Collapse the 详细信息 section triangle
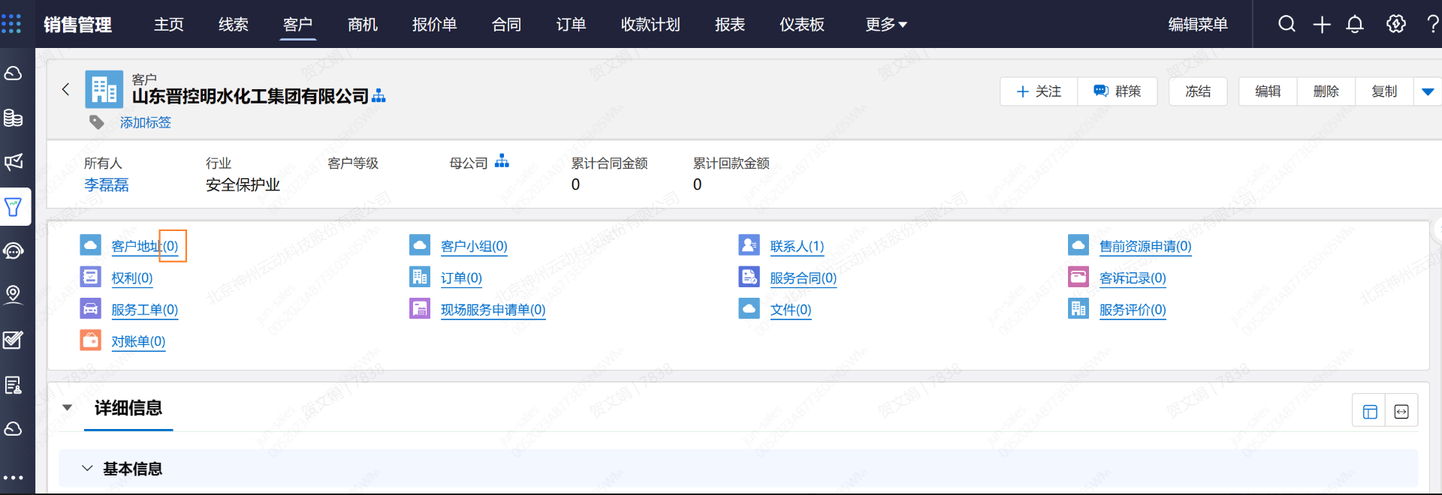 point(68,408)
